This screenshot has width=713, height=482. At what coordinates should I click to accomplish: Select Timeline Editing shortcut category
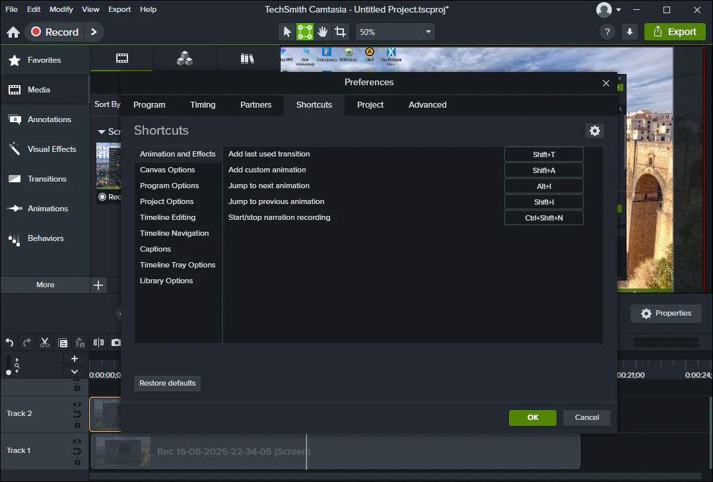168,217
